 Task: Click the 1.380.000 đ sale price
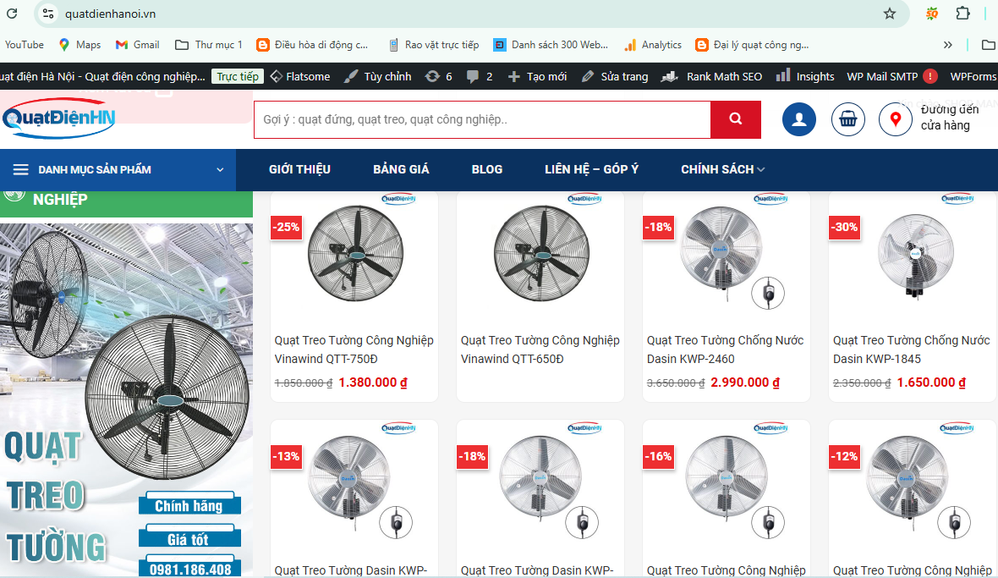tap(373, 383)
